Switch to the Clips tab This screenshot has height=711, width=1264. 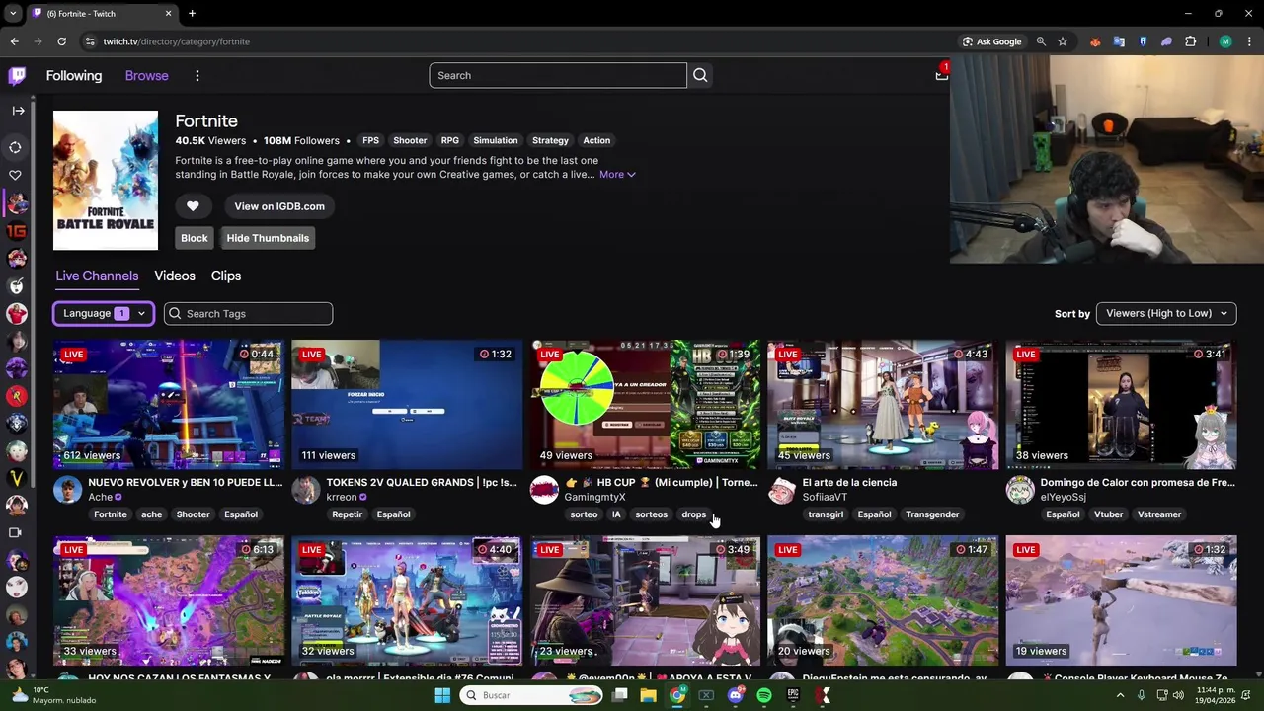226,276
